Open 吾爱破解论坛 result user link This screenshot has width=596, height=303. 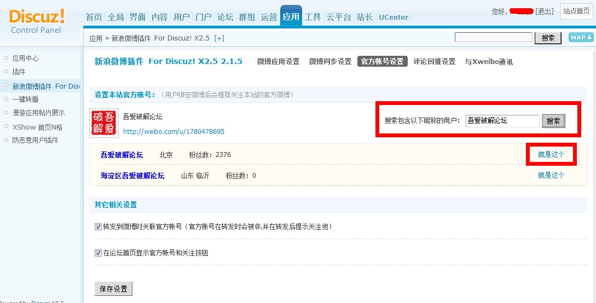tap(121, 155)
